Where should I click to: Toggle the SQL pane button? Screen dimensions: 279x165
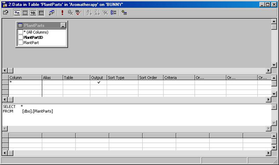[33, 13]
